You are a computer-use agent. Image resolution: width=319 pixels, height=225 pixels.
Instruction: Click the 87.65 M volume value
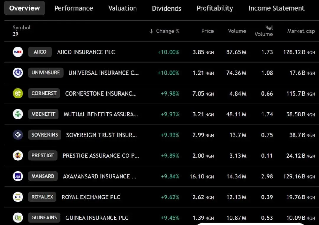click(236, 52)
